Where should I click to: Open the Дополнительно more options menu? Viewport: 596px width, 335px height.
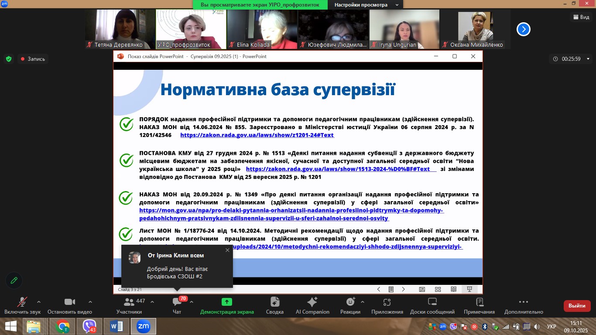click(524, 305)
